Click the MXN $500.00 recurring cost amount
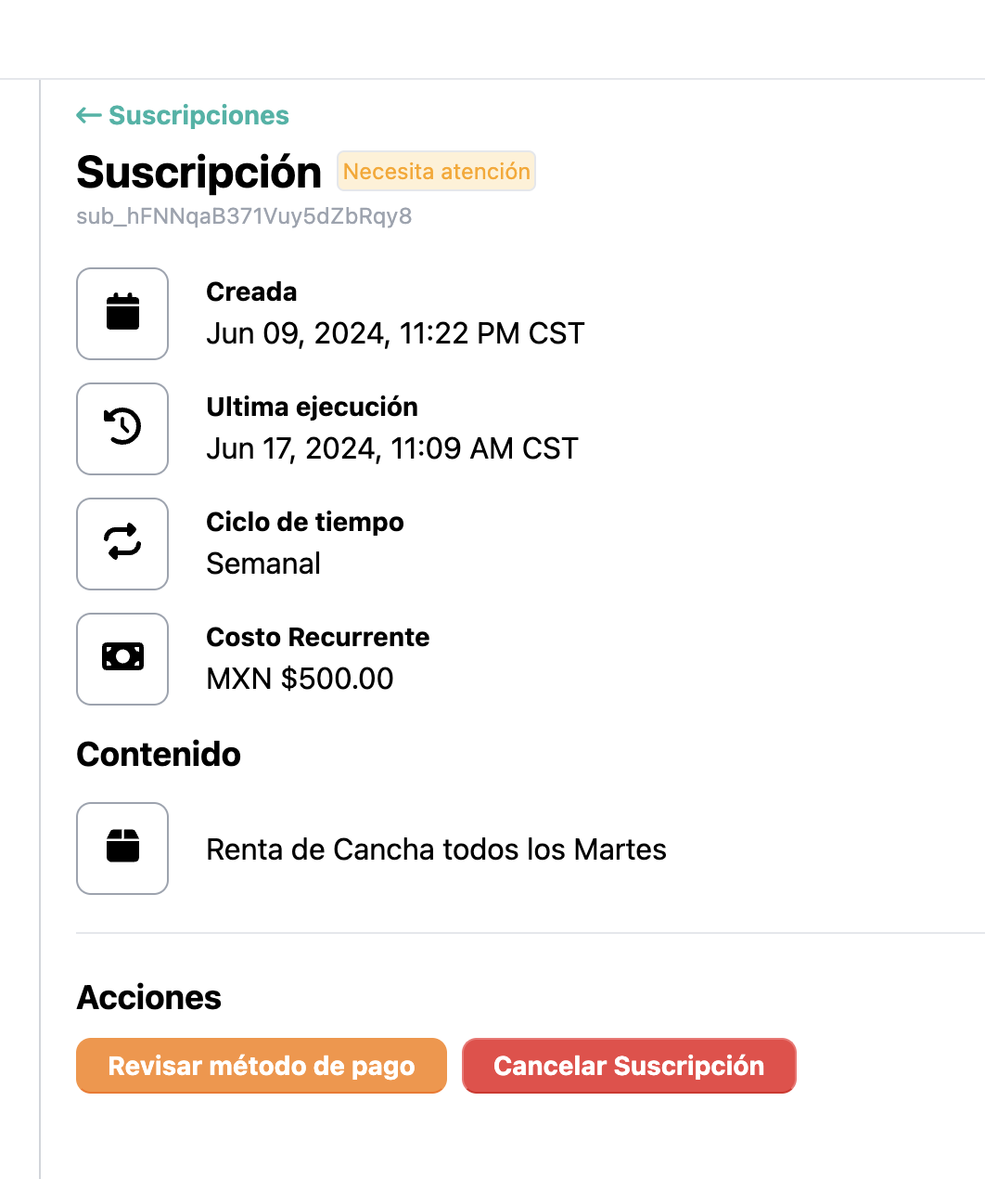The image size is (985, 1179). [x=300, y=679]
